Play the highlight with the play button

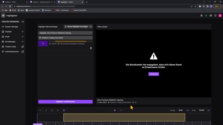(115, 110)
